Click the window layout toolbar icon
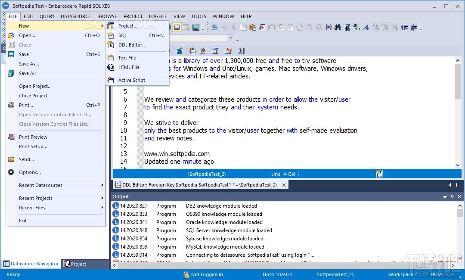Screen dimensions: 465x280 196,27
